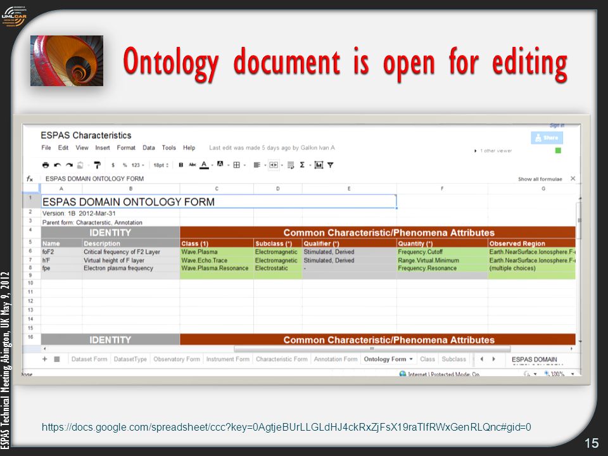The width and height of the screenshot is (608, 456).
Task: Select cell Frequency.Cutoff
Action: coord(442,251)
